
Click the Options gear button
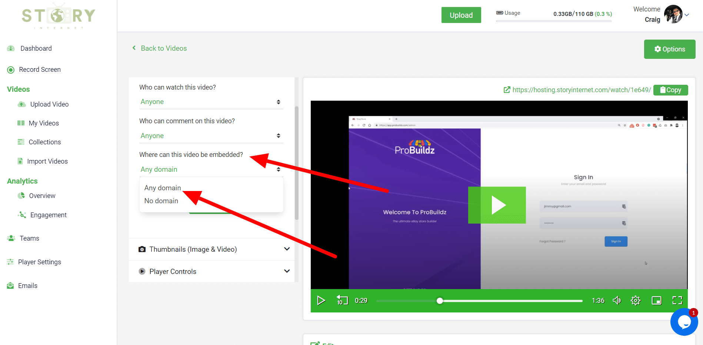pos(670,49)
